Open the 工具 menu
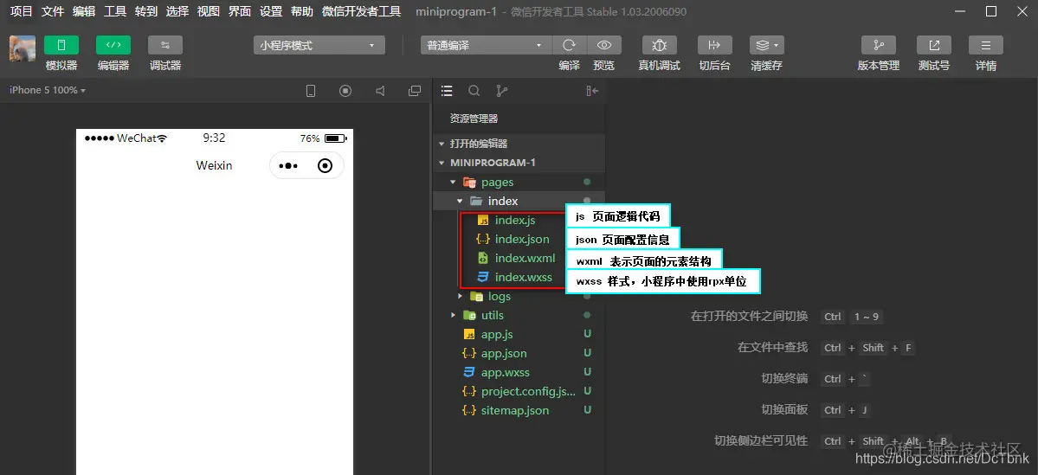Viewport: 1038px width, 475px height. click(115, 11)
